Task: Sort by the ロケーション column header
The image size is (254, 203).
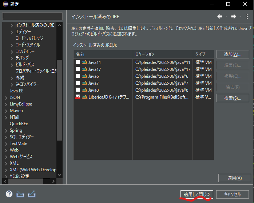Action: pyautogui.click(x=163, y=54)
